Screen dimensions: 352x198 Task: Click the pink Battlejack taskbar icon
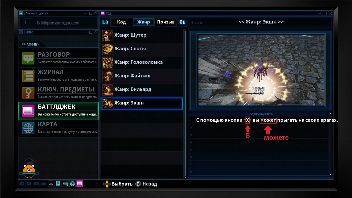(79, 184)
